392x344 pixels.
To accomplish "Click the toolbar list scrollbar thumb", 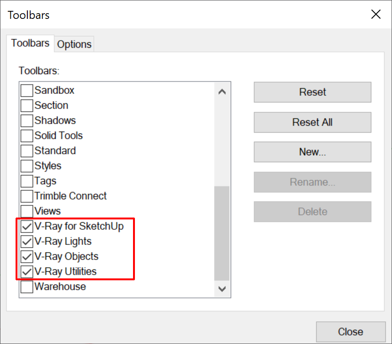I will click(222, 233).
